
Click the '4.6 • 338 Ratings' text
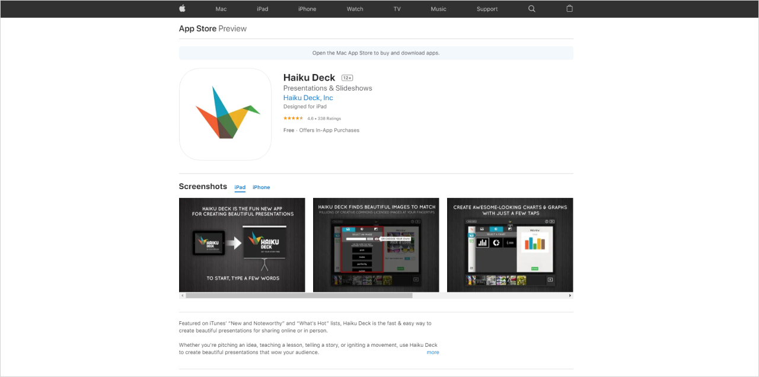pos(324,119)
